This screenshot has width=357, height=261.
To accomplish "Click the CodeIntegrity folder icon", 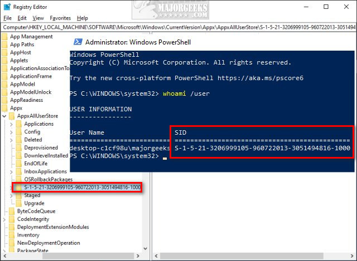I will tap(12, 219).
